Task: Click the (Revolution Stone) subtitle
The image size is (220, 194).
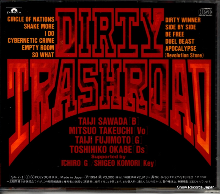Action: click(x=184, y=55)
